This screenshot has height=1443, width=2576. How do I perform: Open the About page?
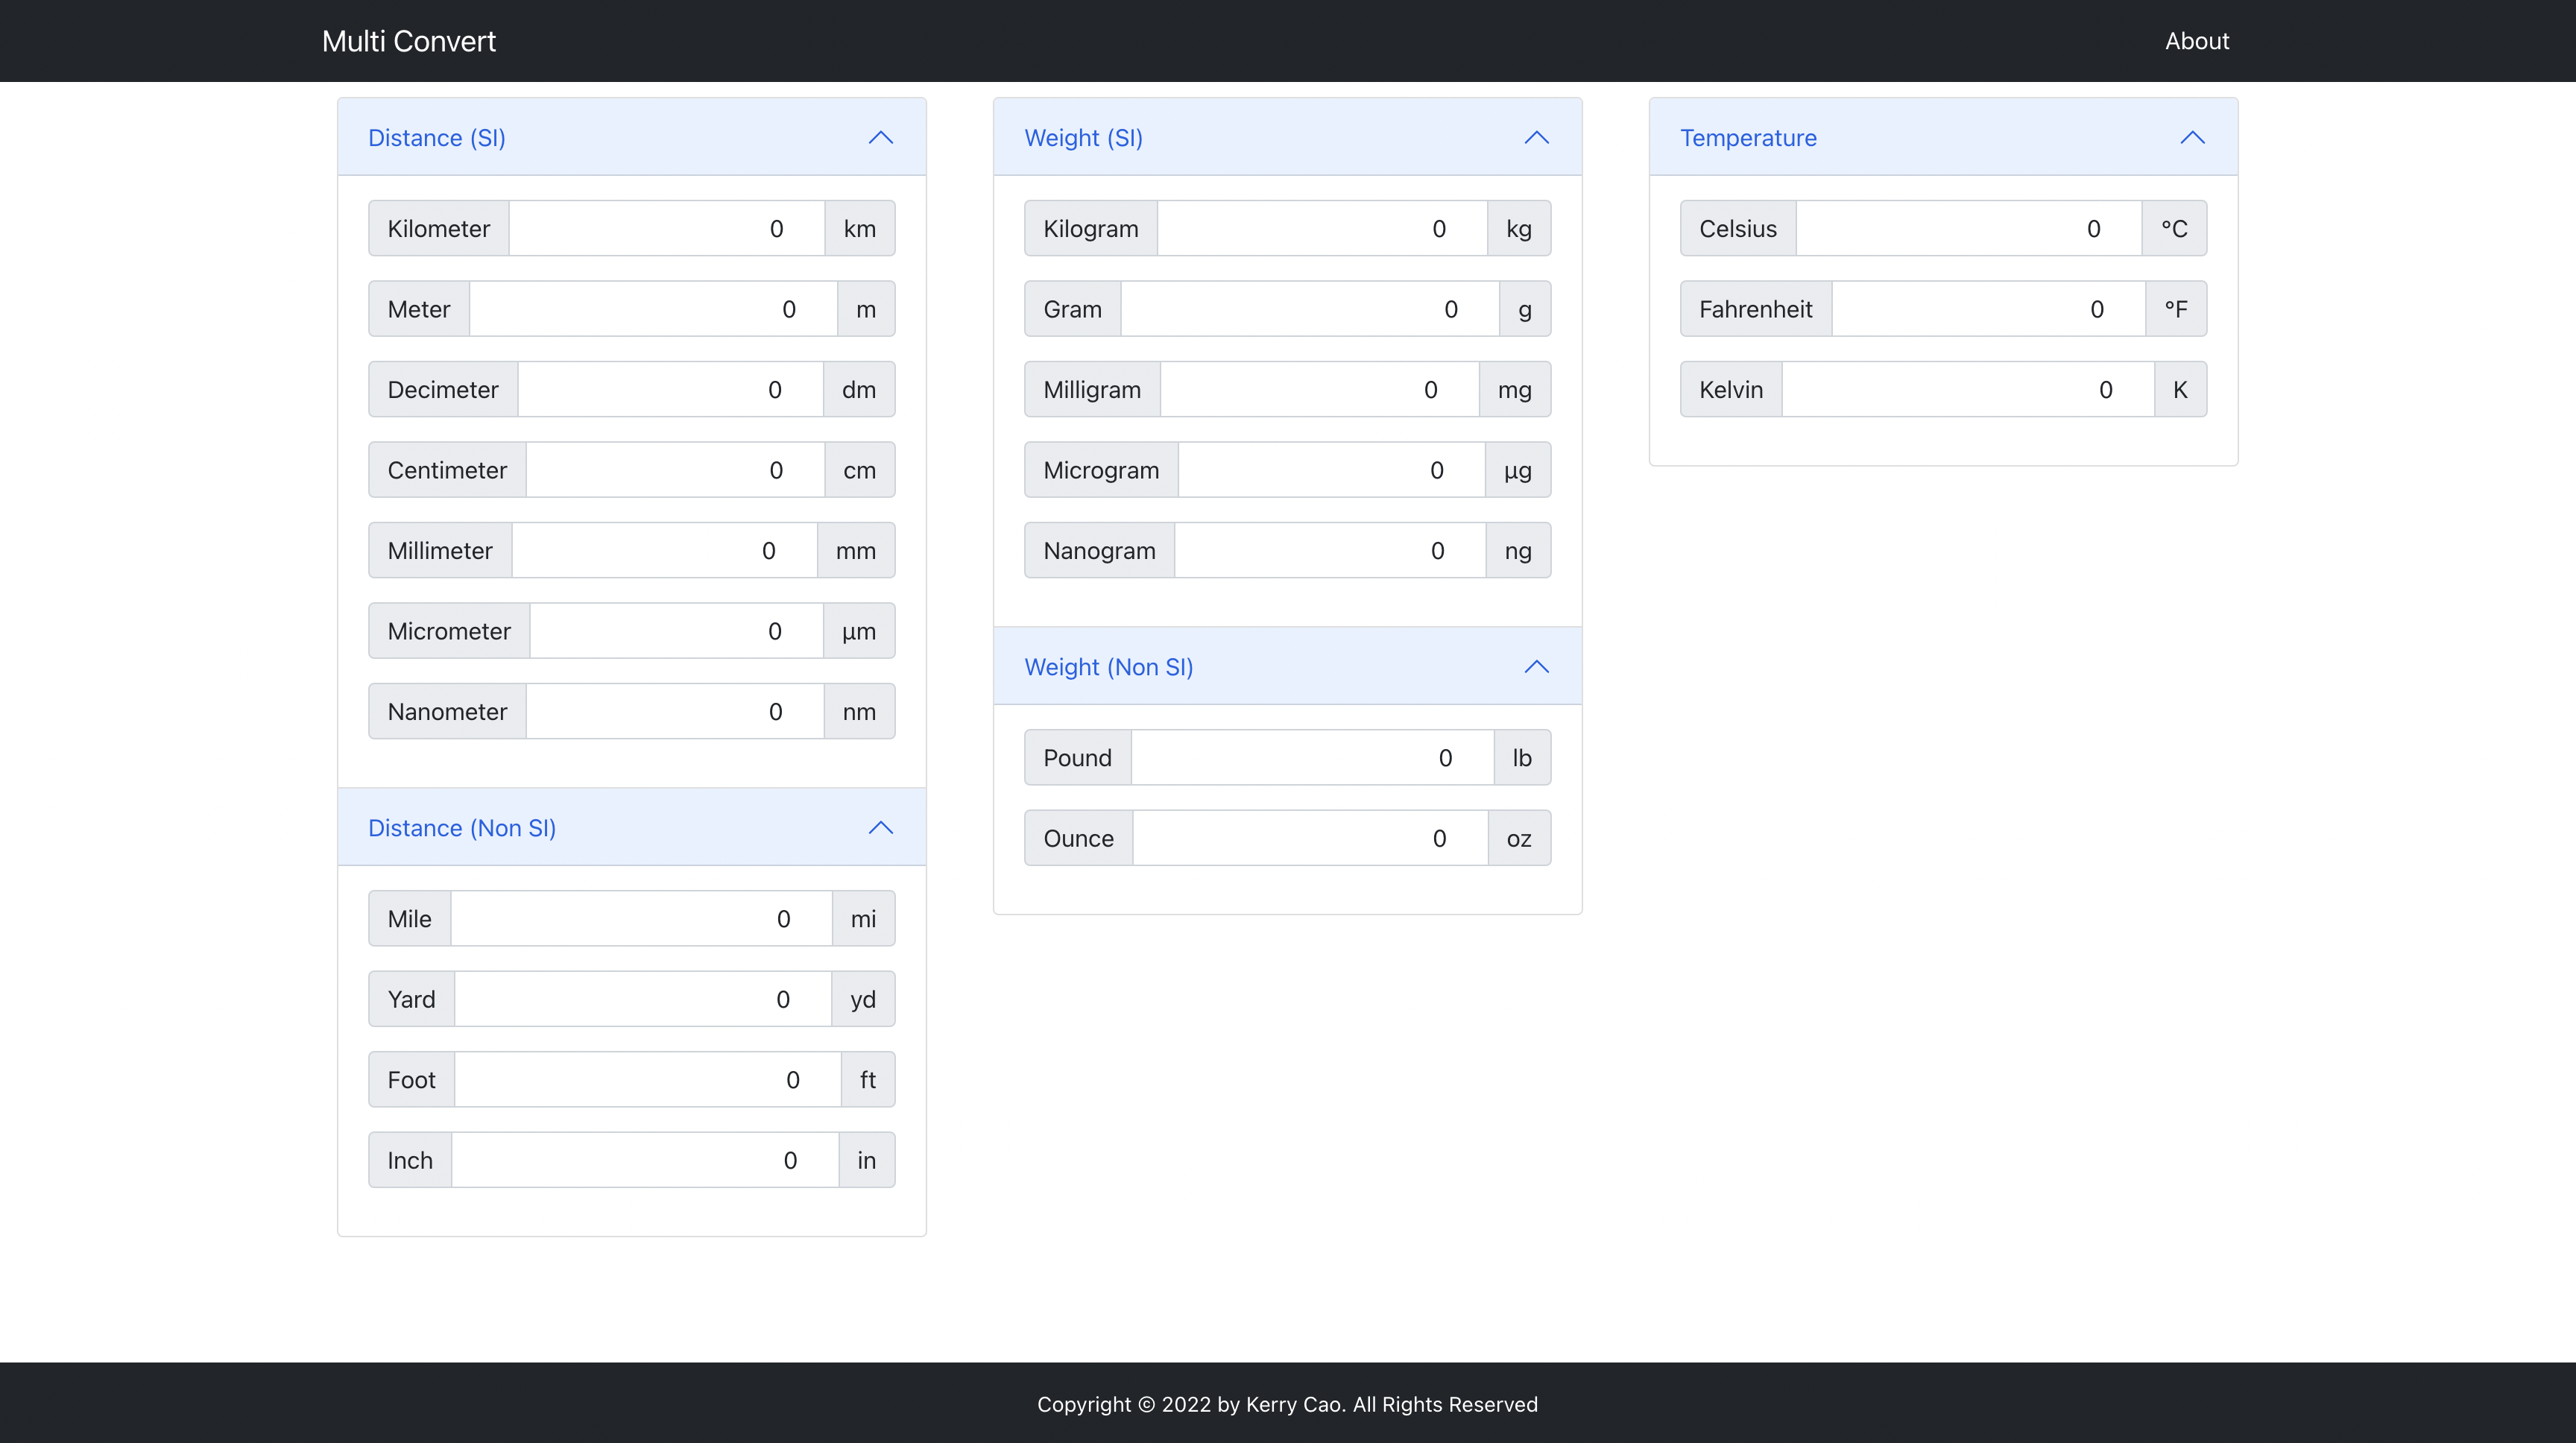pyautogui.click(x=2197, y=40)
